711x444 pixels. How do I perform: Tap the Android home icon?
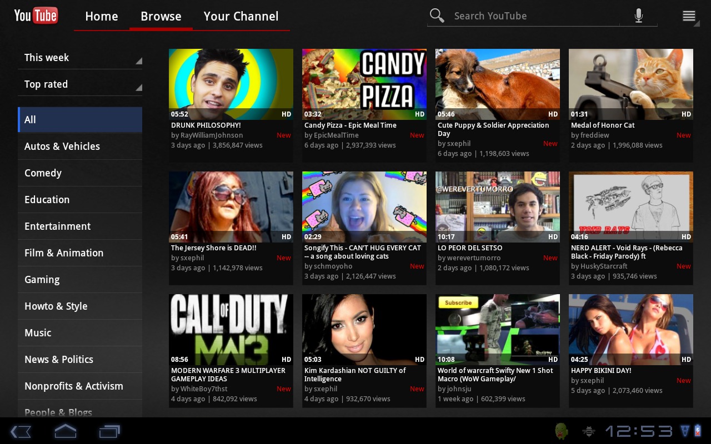pos(65,431)
